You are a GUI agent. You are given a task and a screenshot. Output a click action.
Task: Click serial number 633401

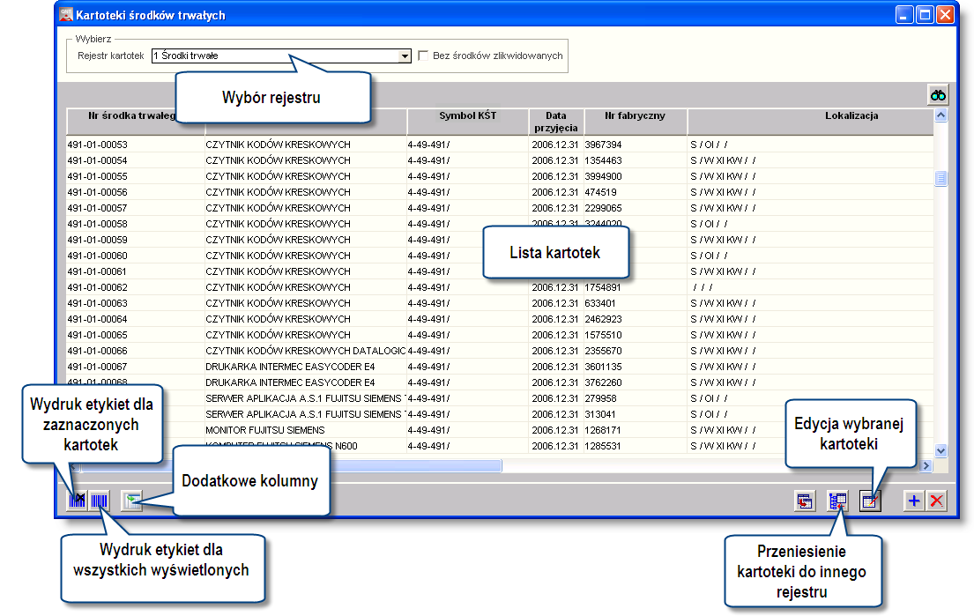coord(600,303)
